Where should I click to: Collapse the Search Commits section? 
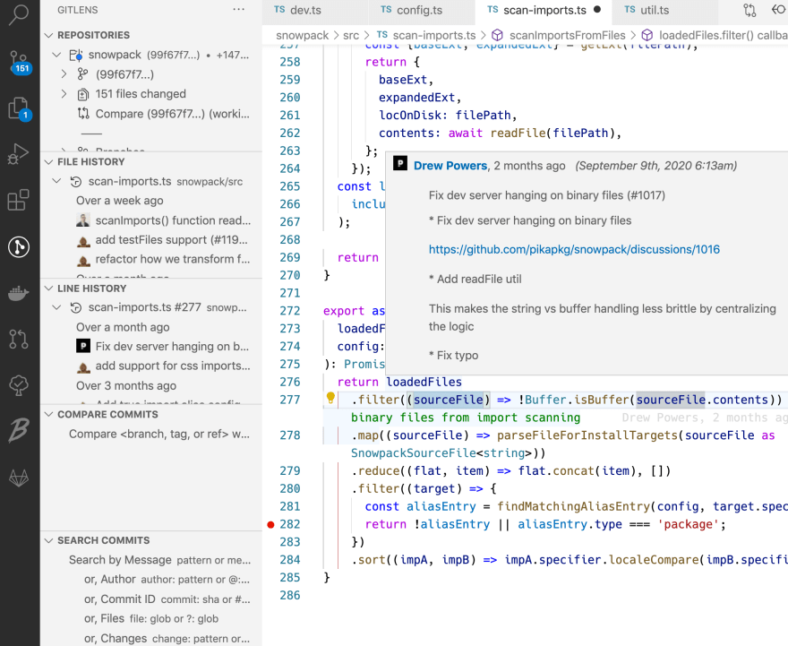click(x=48, y=540)
